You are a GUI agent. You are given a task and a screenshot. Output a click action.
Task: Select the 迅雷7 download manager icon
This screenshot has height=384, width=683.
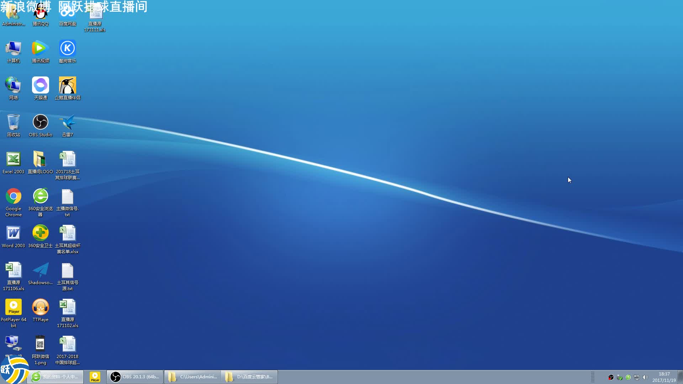pyautogui.click(x=67, y=122)
